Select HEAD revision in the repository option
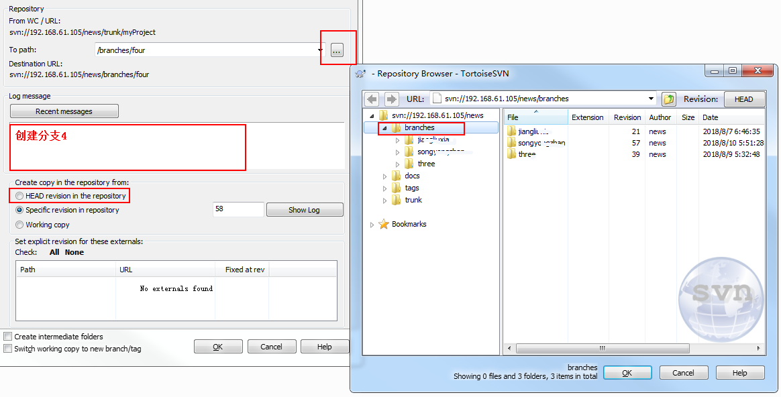 pyautogui.click(x=19, y=196)
